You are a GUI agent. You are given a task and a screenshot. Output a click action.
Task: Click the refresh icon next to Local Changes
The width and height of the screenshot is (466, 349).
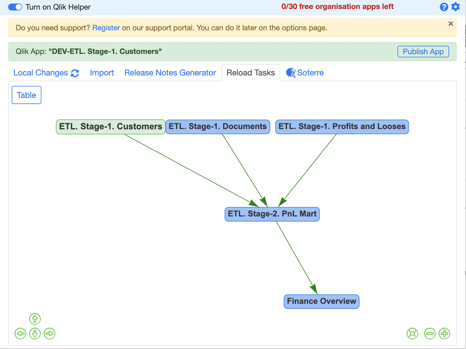pos(75,73)
